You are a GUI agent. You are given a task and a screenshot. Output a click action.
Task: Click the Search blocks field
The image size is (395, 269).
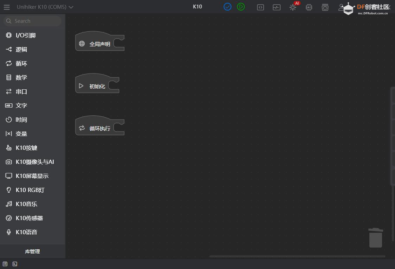point(33,21)
